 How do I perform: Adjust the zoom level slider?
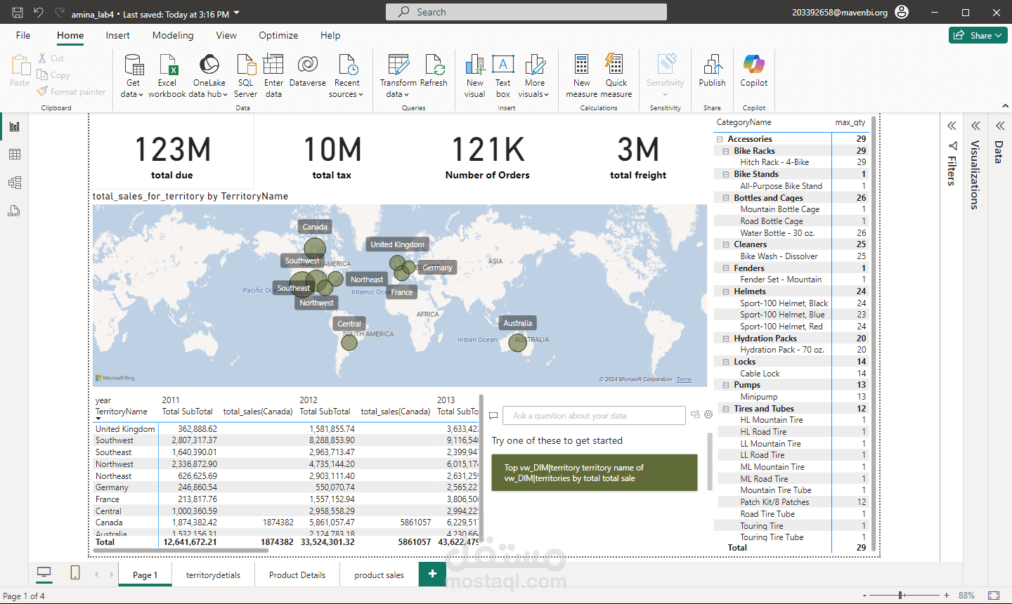(901, 595)
